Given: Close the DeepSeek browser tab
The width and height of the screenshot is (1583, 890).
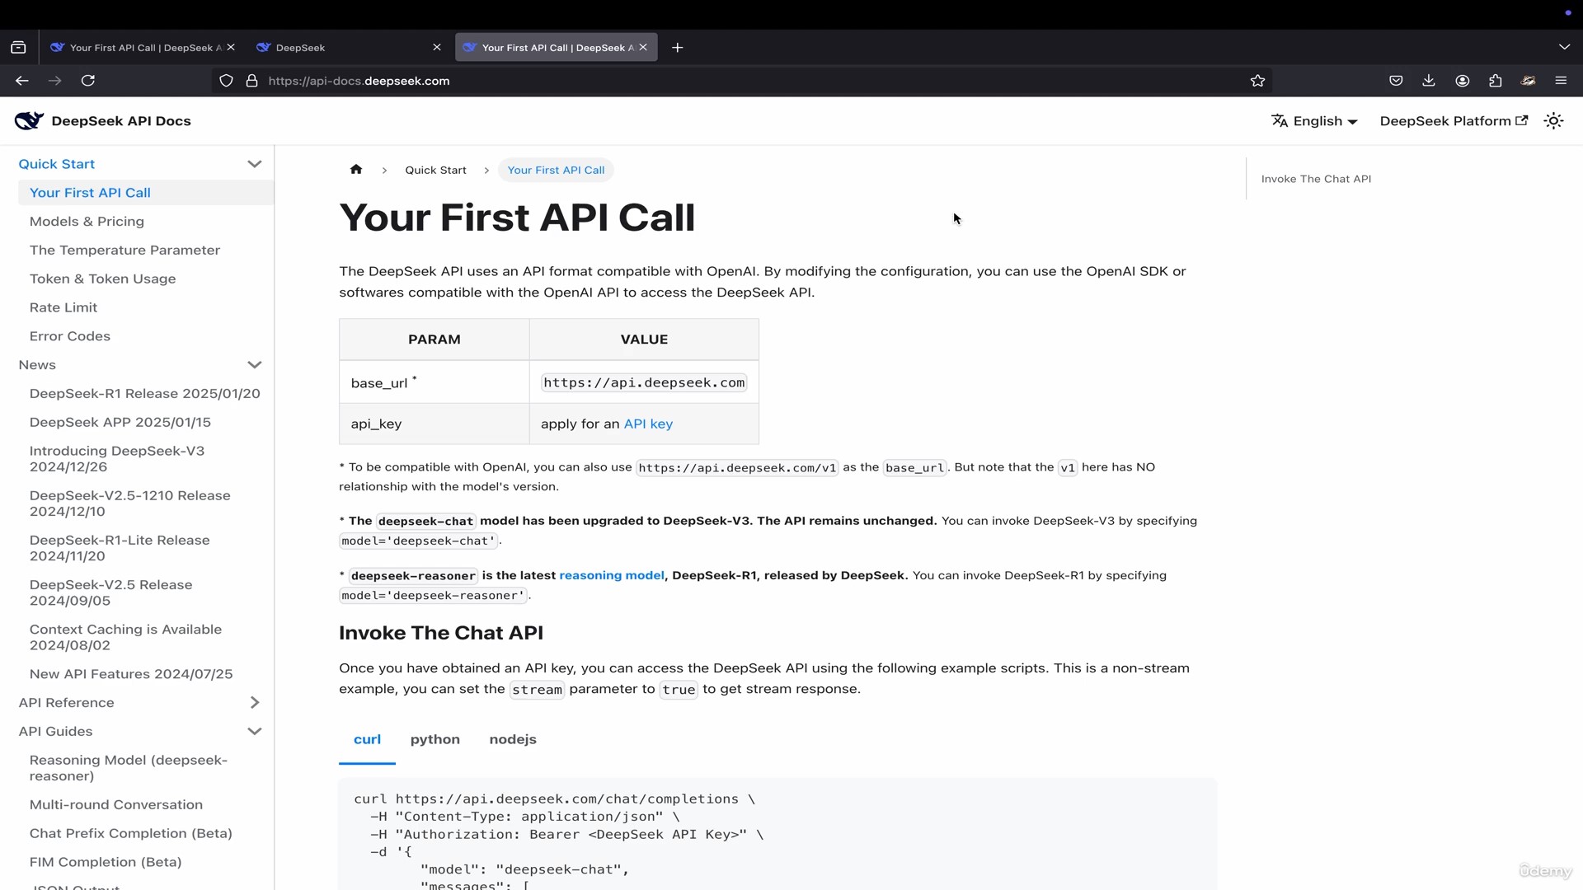Looking at the screenshot, I should pos(437,48).
